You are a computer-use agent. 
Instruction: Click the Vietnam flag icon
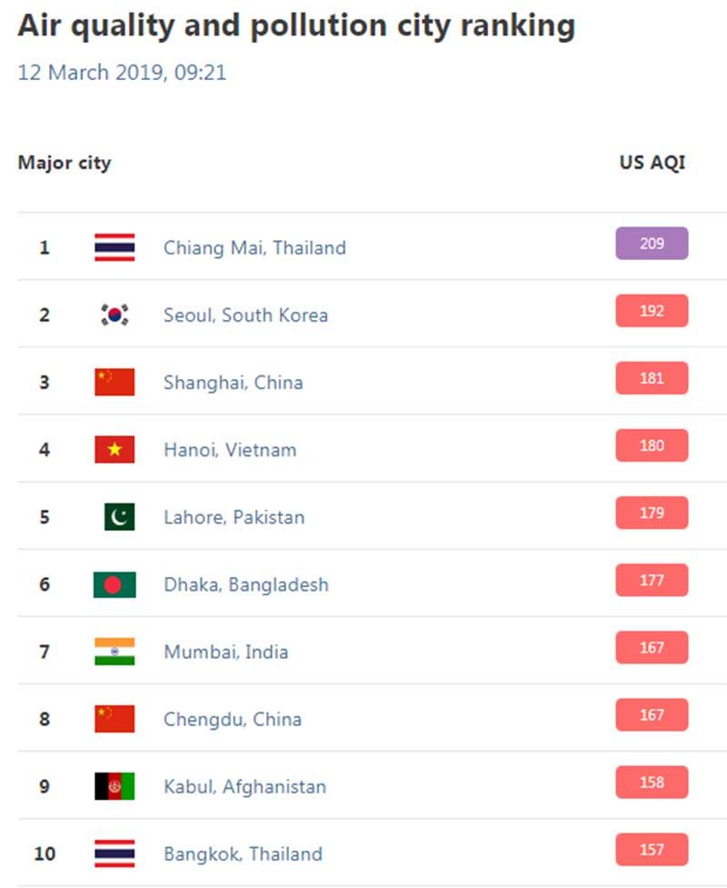[115, 450]
